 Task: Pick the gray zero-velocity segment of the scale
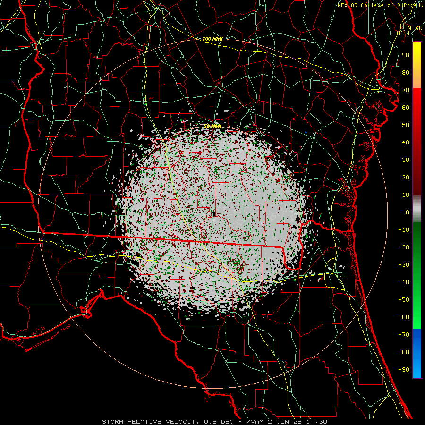[417, 209]
